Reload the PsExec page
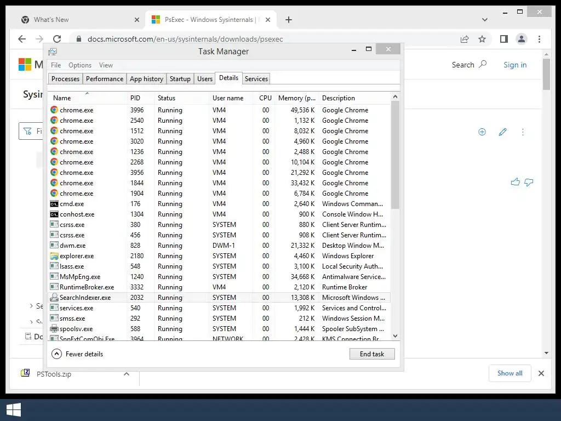The width and height of the screenshot is (561, 421). [57, 39]
